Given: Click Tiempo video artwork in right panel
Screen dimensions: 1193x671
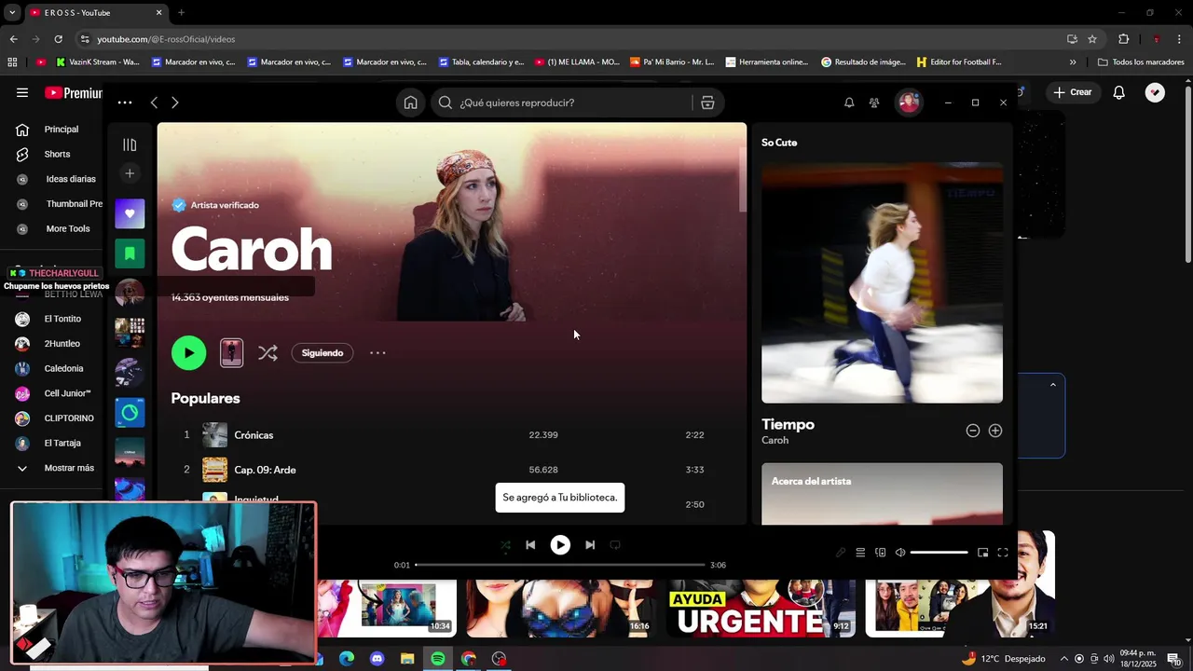Looking at the screenshot, I should [882, 282].
